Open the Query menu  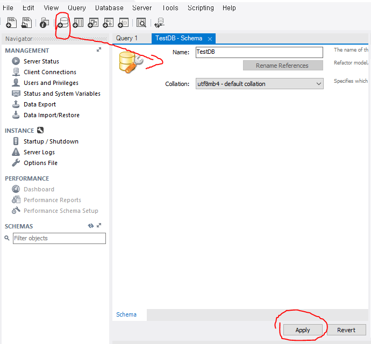point(77,8)
